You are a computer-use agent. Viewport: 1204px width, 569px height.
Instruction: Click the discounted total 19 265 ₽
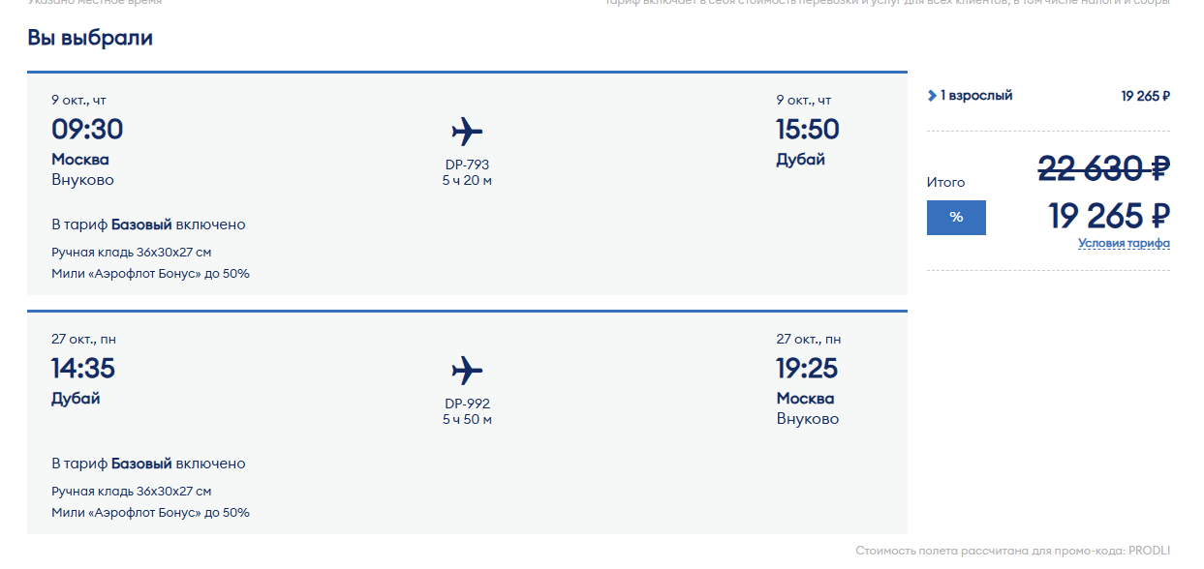pos(1109,215)
